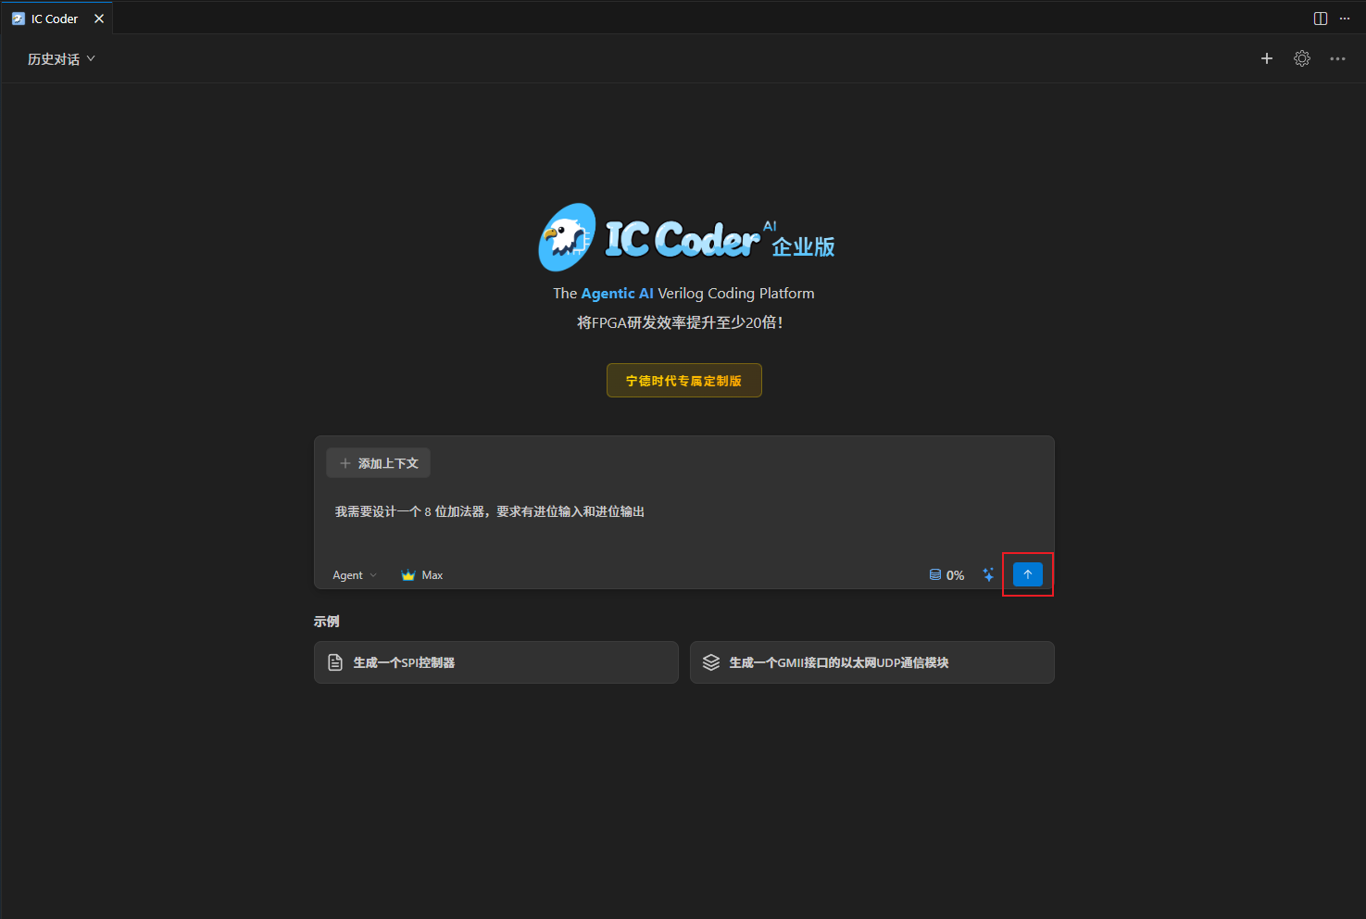
Task: Click the 添加上下文 add context button
Action: (379, 463)
